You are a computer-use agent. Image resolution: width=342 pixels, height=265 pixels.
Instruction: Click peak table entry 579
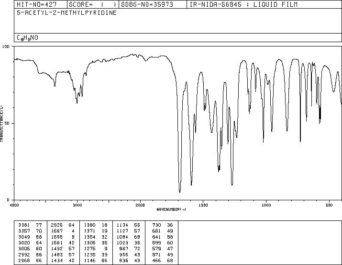click(156, 249)
